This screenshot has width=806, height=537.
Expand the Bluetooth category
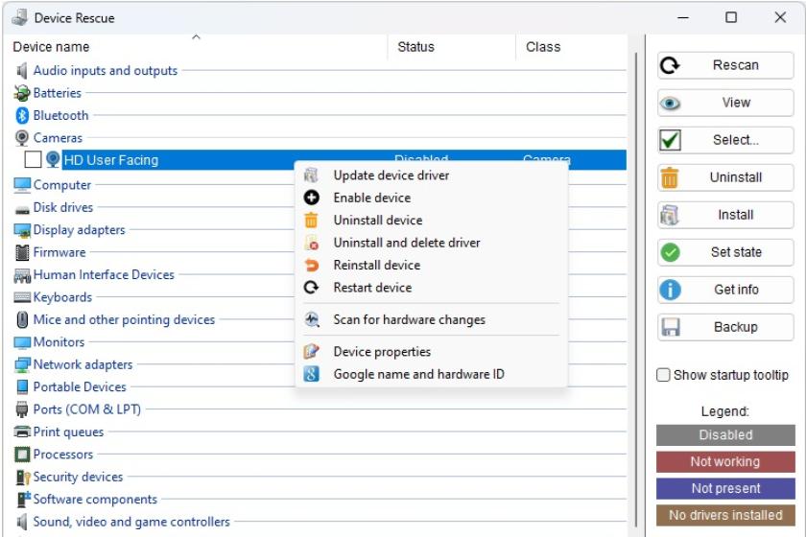point(60,116)
